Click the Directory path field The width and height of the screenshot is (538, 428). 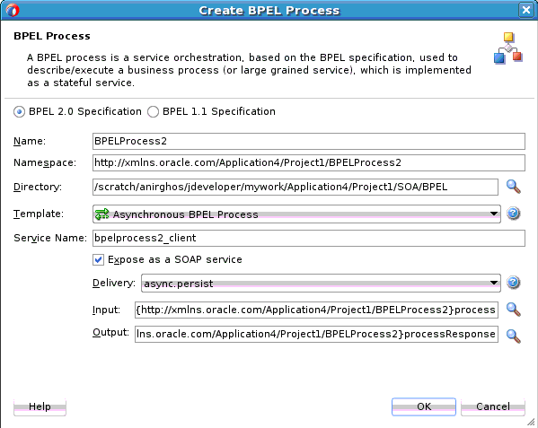295,188
